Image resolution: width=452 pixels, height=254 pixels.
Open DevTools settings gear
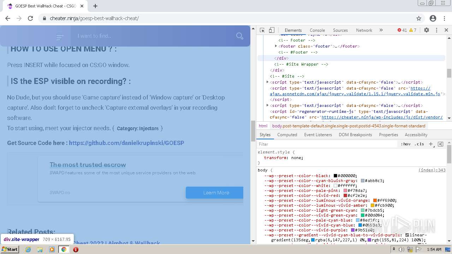pos(427,30)
